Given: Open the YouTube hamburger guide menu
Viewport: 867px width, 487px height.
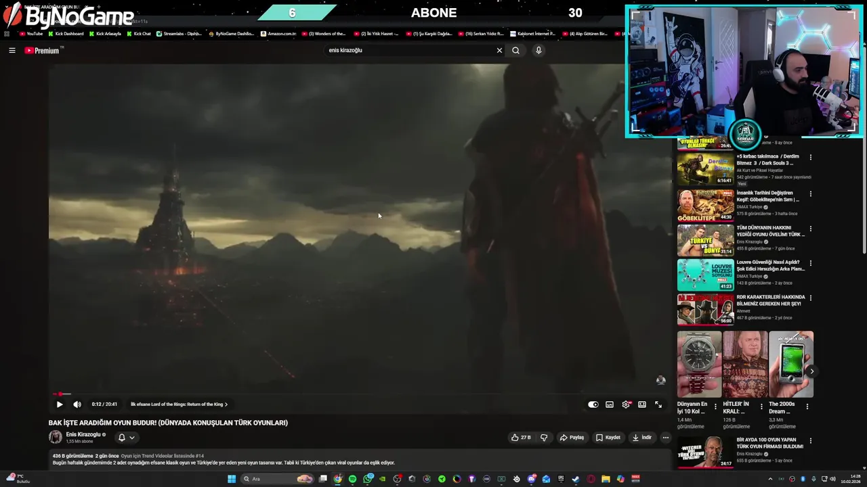Looking at the screenshot, I should point(12,50).
